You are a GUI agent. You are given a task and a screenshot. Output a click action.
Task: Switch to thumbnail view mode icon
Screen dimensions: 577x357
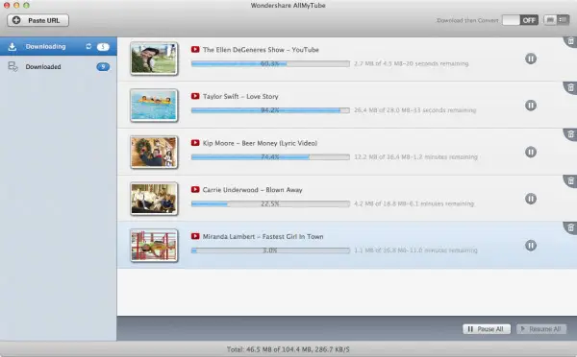tap(550, 20)
